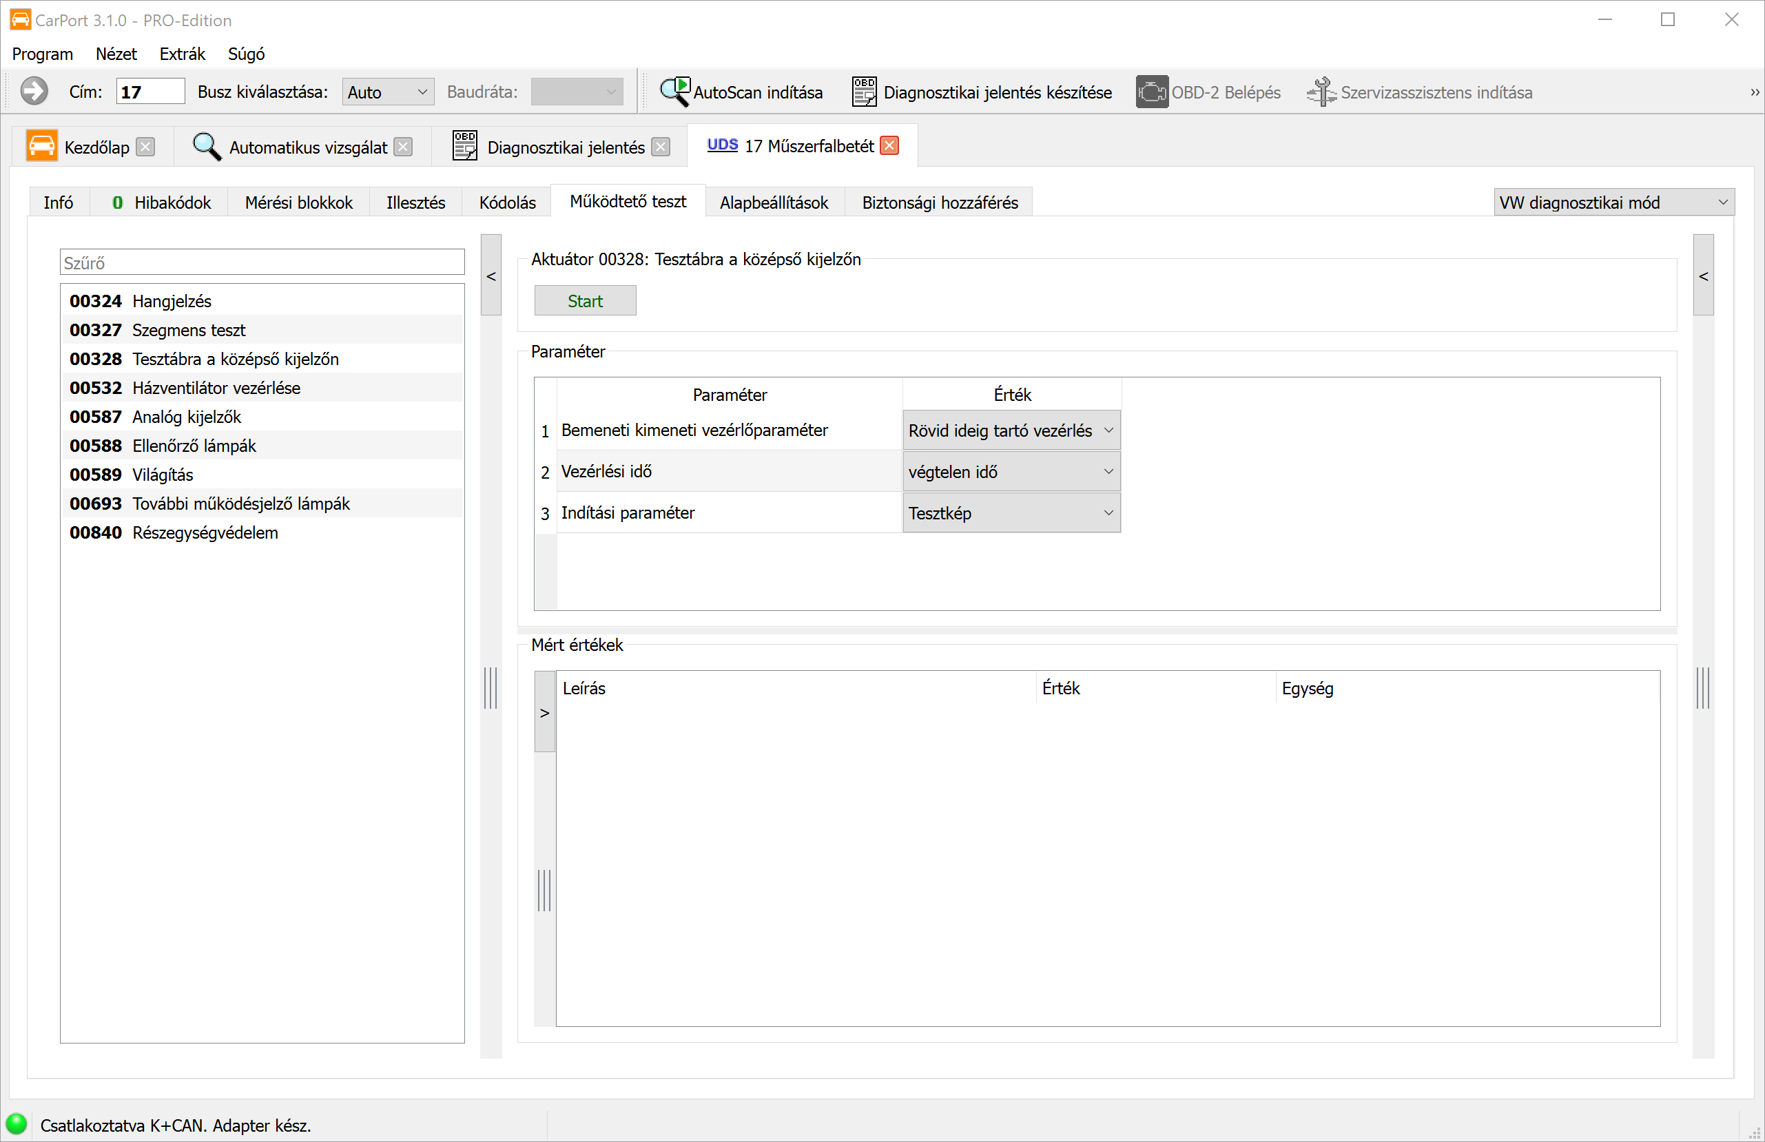1765x1142 pixels.
Task: Click the vertical splitter handle beside the actuator list
Action: coord(491,687)
